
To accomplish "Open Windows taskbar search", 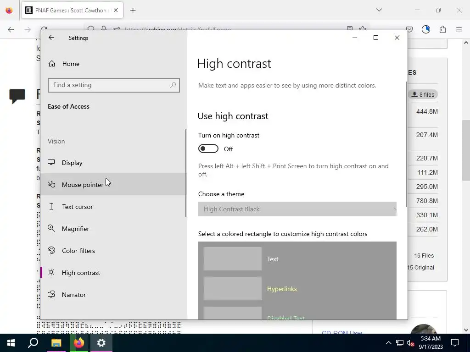I will 33,343.
